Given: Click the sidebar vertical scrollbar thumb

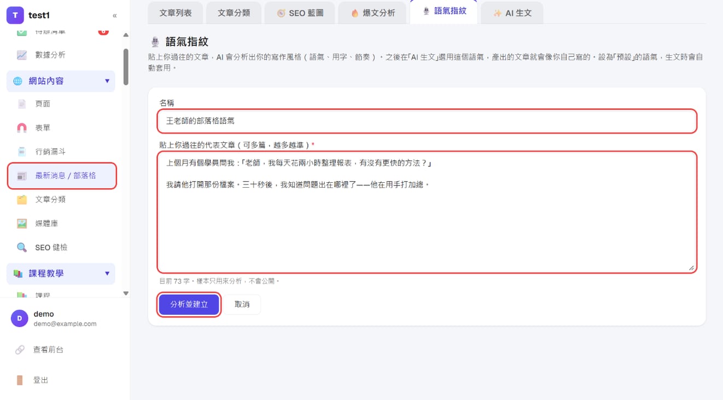Looking at the screenshot, I should (x=126, y=67).
